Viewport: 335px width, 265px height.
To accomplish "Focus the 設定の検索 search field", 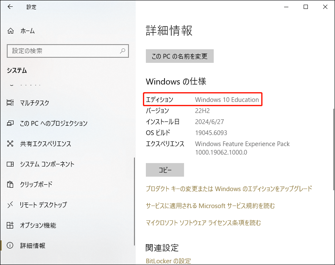I will tap(68, 51).
